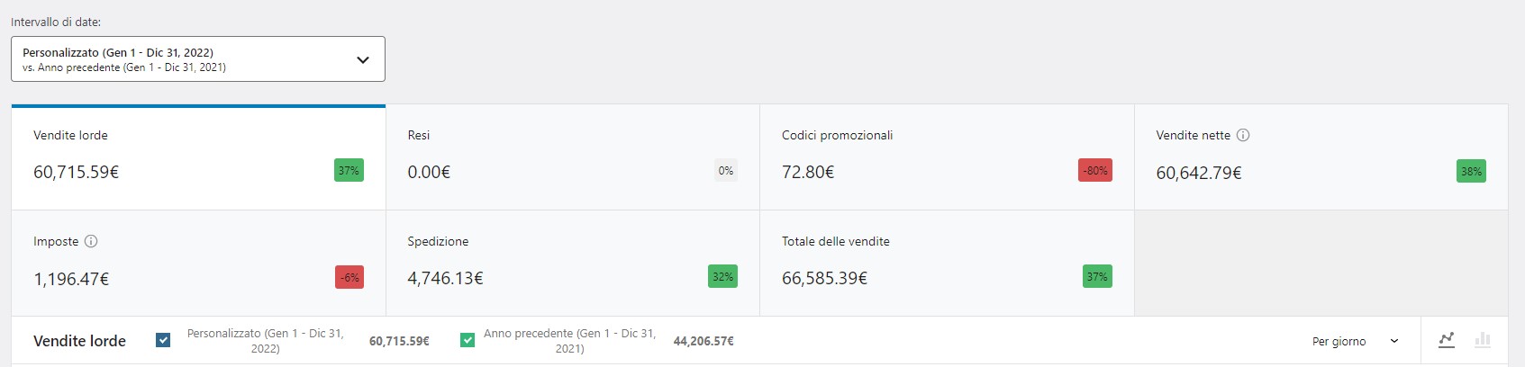Select the Vendite lorde summary tab

(x=198, y=157)
